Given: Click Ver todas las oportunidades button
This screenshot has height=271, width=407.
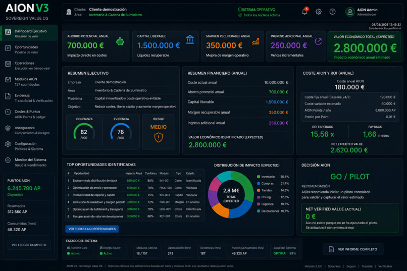Looking at the screenshot, I should click(92, 229).
